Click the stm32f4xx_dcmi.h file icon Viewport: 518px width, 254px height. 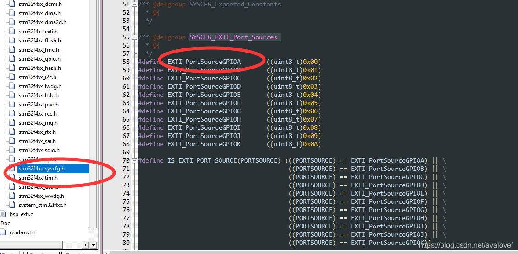12,4
